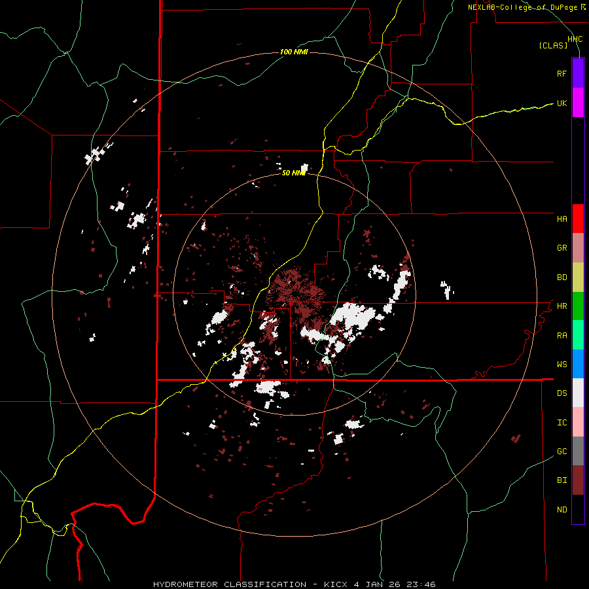Click the HA red legend swatch
The height and width of the screenshot is (589, 589).
pyautogui.click(x=578, y=219)
